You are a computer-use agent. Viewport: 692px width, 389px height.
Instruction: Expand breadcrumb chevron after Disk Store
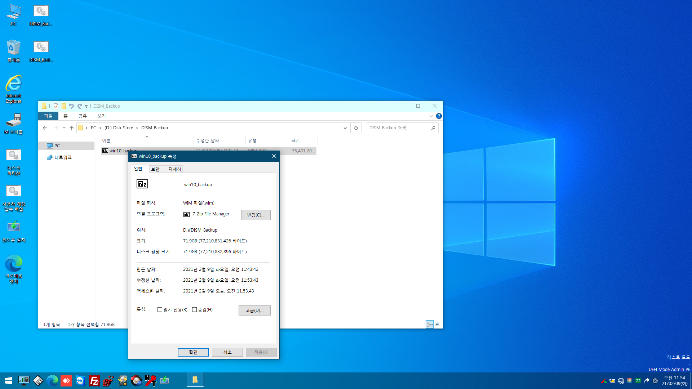tap(137, 128)
